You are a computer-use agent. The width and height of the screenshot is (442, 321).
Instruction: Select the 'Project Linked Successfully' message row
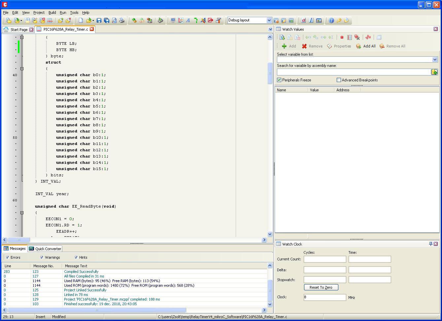coord(134,290)
